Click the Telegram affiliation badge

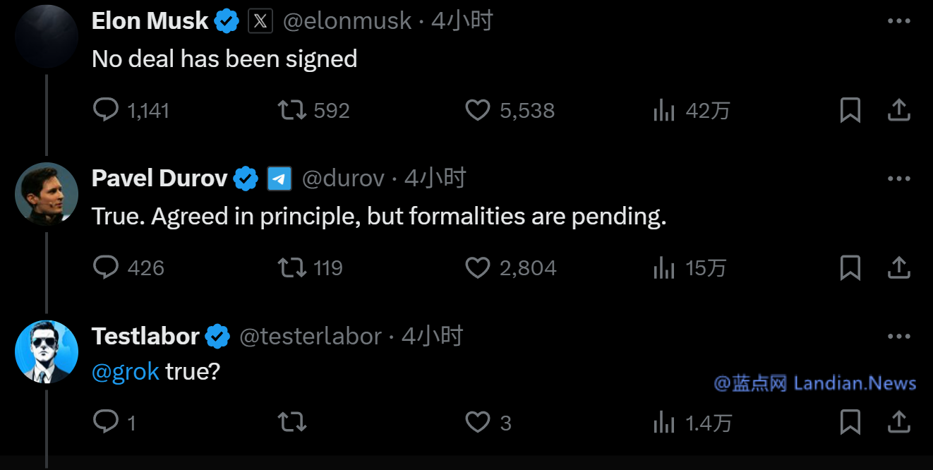pyautogui.click(x=279, y=179)
